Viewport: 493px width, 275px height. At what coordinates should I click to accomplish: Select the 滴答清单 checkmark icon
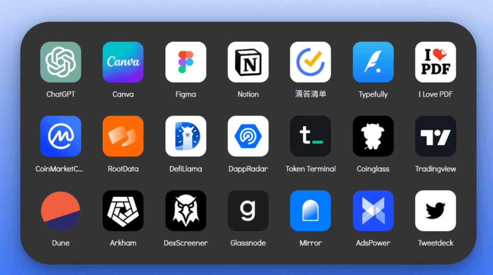pos(311,62)
